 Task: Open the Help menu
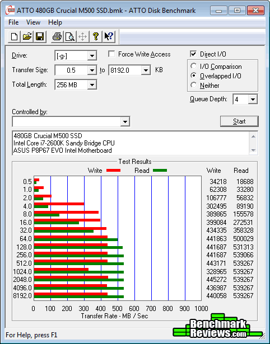(x=55, y=22)
